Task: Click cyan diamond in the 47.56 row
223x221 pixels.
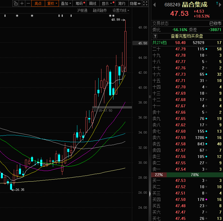Action: coord(206,157)
